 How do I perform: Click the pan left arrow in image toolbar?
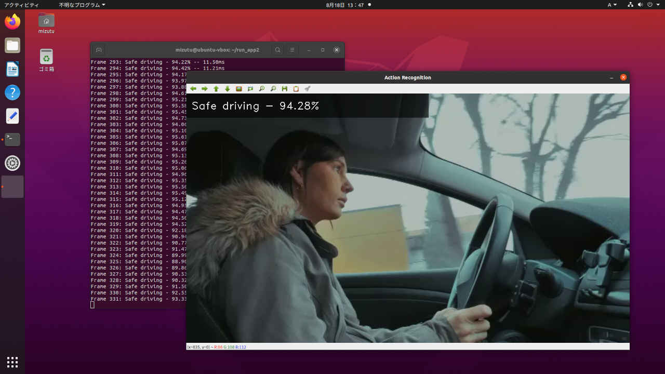[x=193, y=89]
